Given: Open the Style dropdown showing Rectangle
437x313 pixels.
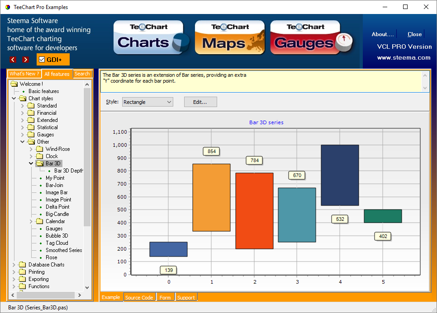Looking at the screenshot, I should pos(148,102).
